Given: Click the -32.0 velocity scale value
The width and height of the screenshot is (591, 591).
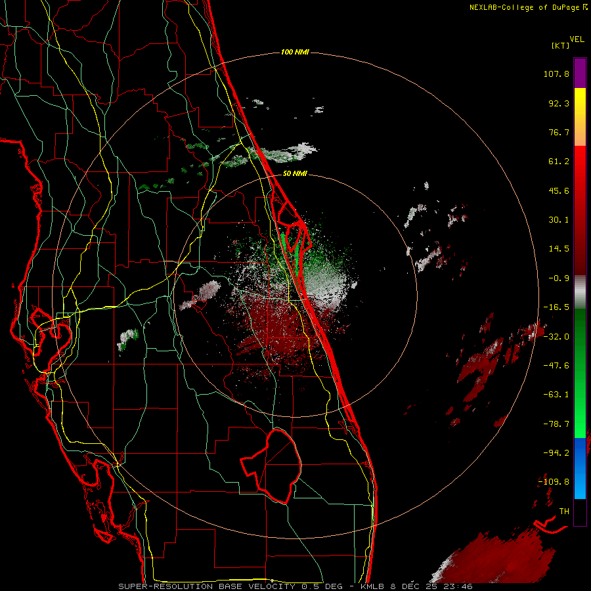Looking at the screenshot, I should [556, 337].
